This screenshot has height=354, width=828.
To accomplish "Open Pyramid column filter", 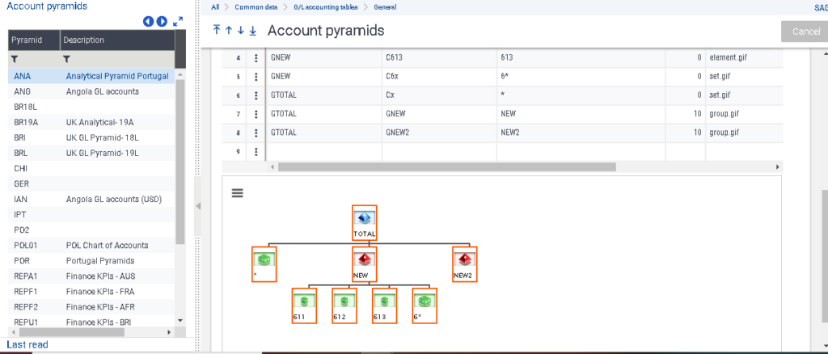I will pos(15,58).
